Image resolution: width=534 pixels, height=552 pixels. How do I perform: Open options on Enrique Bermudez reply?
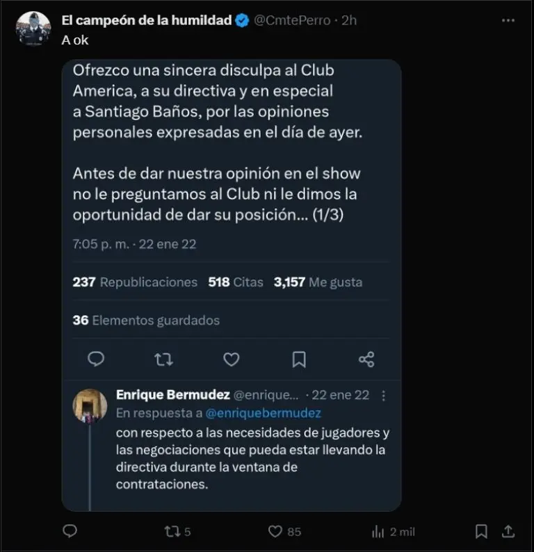click(384, 395)
